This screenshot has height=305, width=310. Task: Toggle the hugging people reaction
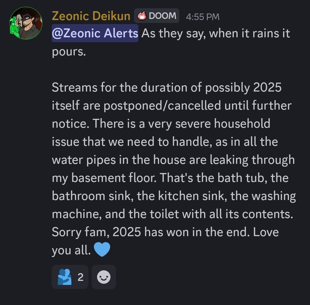pos(70,277)
